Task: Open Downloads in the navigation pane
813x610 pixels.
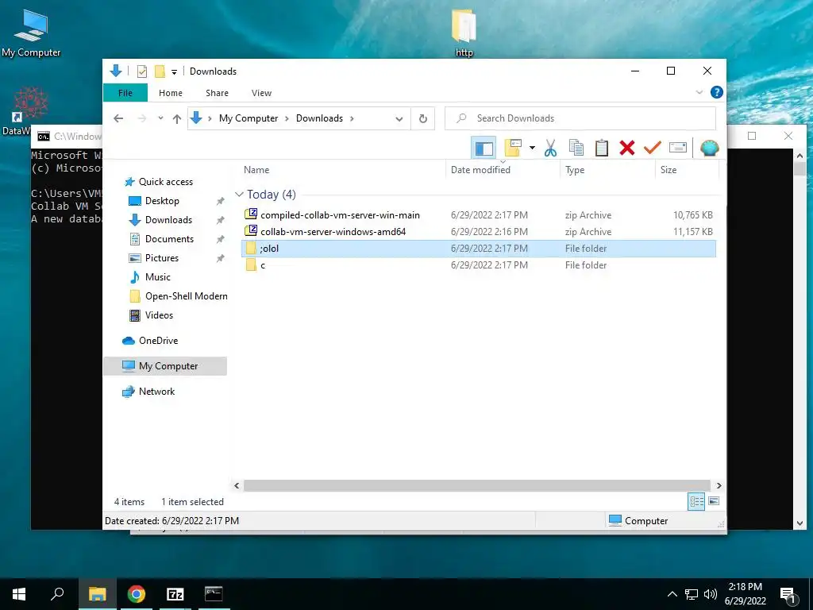Action: (x=168, y=220)
